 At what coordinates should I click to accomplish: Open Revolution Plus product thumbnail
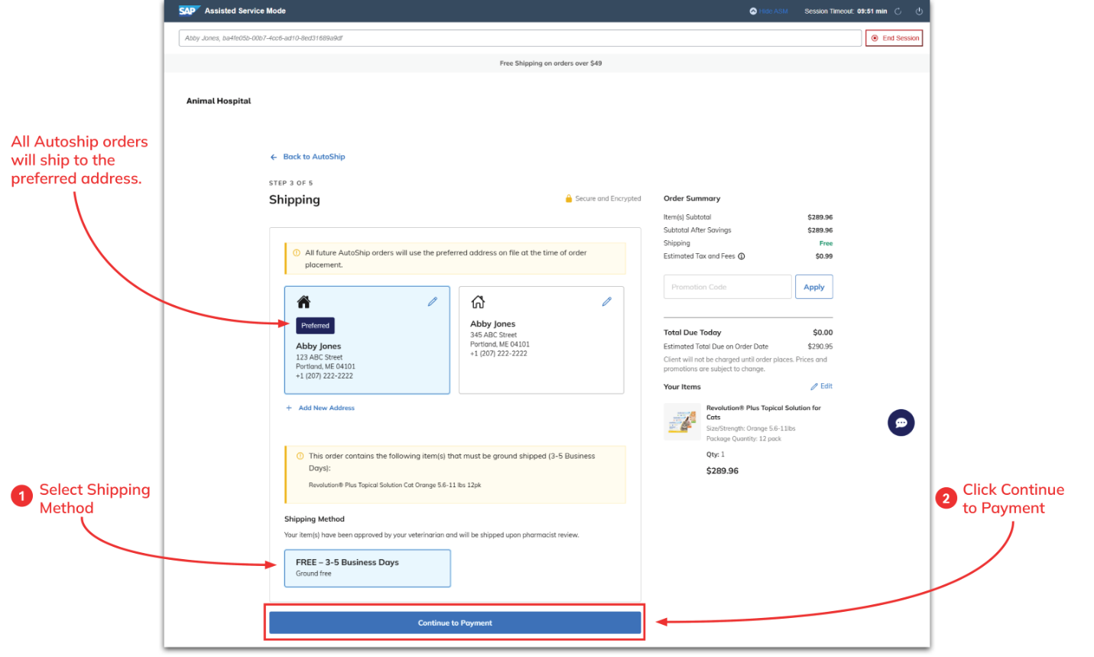click(682, 421)
